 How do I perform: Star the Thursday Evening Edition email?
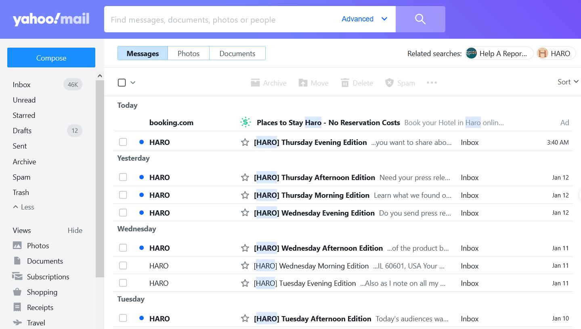(245, 142)
